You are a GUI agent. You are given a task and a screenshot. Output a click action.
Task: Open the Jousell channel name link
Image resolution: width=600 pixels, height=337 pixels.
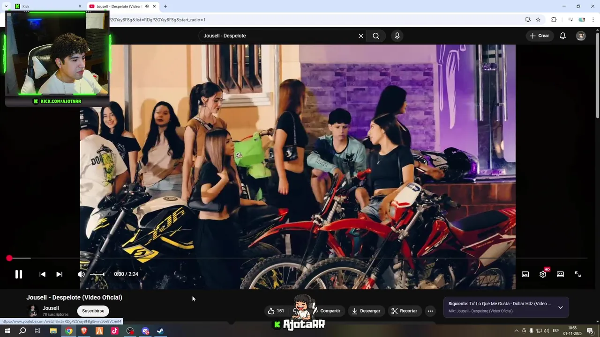tap(51, 308)
